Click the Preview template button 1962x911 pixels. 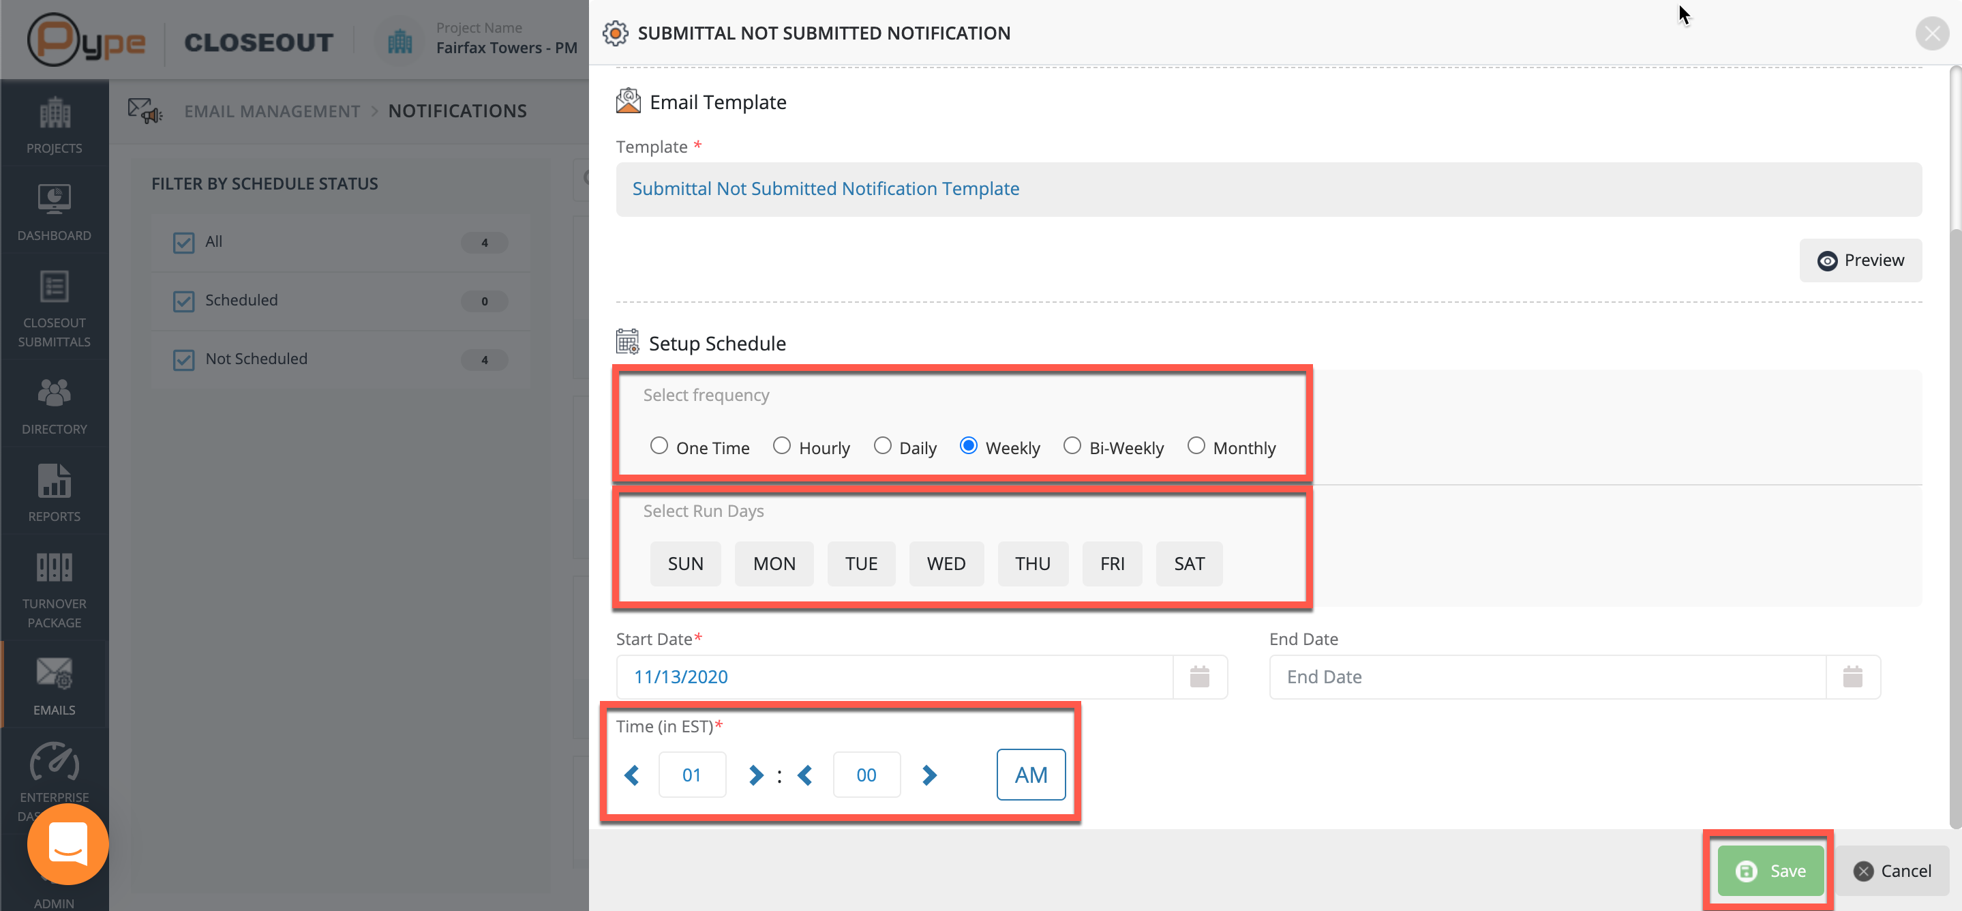[x=1859, y=260]
